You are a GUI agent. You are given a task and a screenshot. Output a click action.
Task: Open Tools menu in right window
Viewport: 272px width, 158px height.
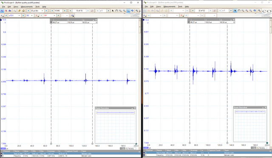(x=180, y=6)
